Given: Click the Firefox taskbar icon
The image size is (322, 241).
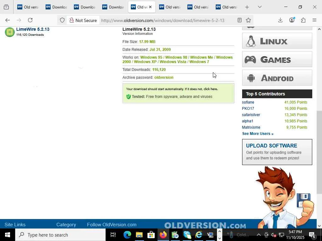Looking at the screenshot, I should [x=163, y=235].
